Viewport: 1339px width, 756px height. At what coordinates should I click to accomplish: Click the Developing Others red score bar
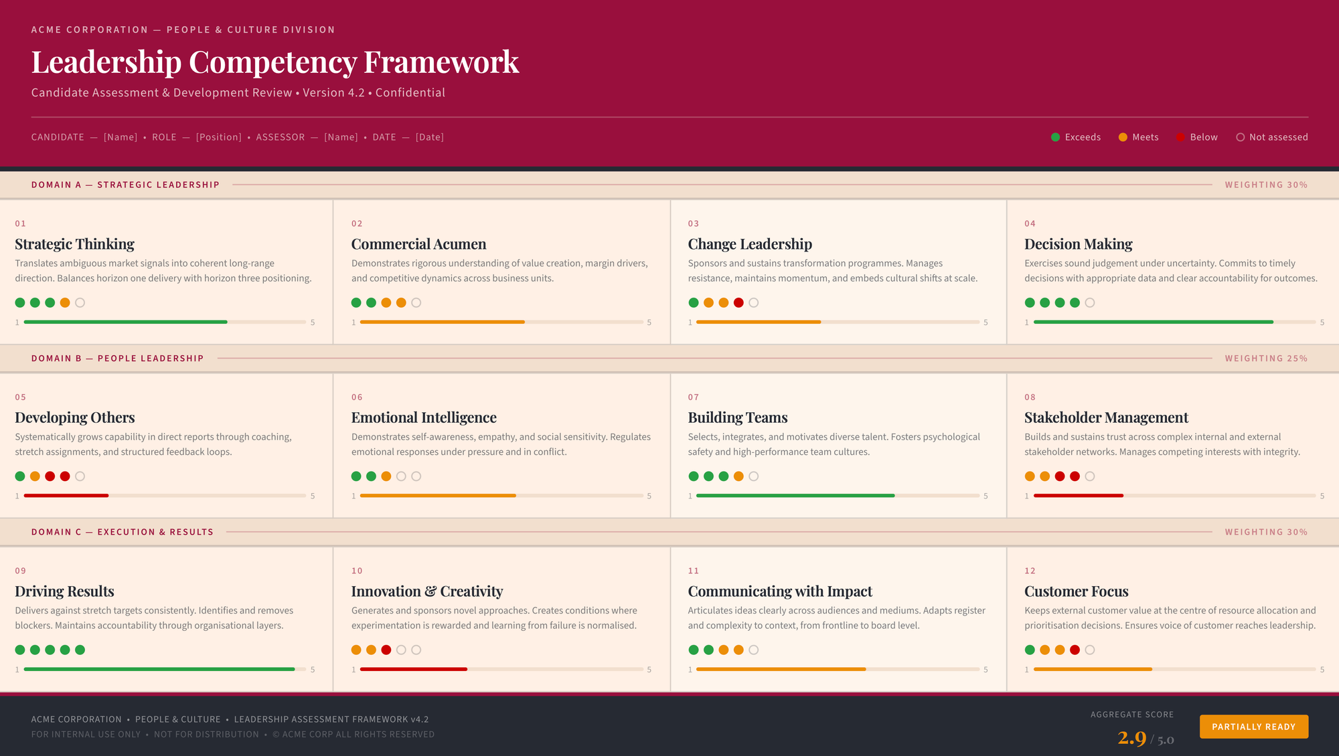click(x=66, y=496)
